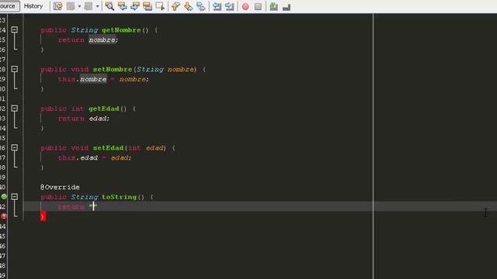This screenshot has width=497, height=279.
Task: Click Find Previous Occurrence icon
Action: click(123, 6)
